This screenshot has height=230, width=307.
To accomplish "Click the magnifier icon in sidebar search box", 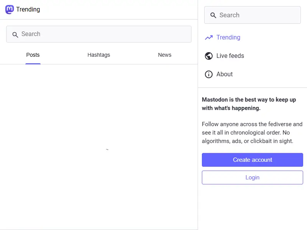I will [213, 15].
